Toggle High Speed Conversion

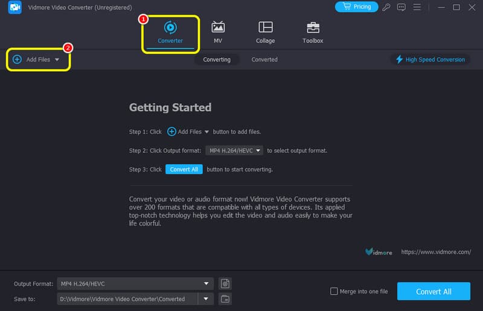[430, 60]
